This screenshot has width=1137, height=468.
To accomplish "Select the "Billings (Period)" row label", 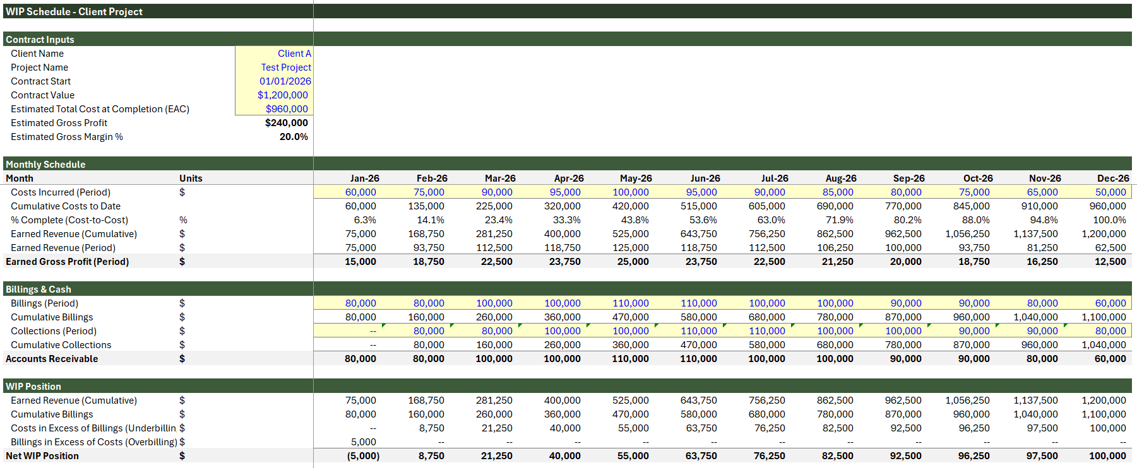I will point(45,303).
